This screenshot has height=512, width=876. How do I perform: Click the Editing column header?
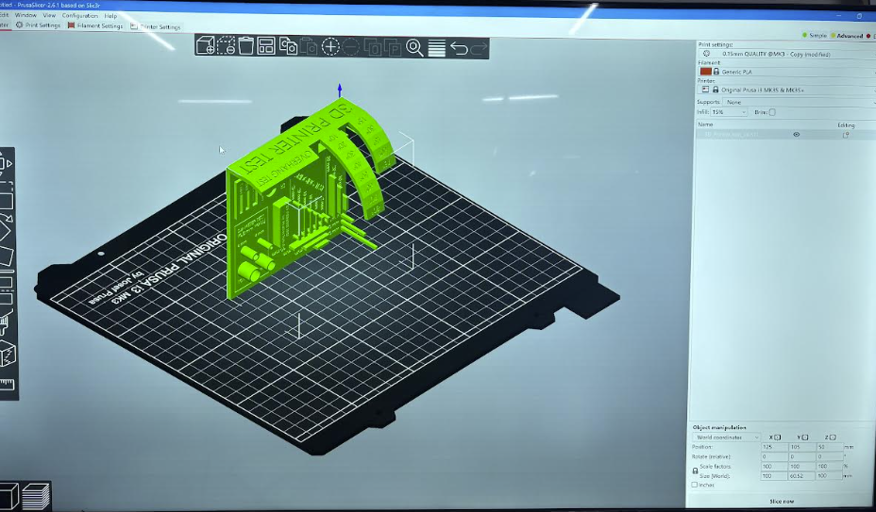[846, 125]
